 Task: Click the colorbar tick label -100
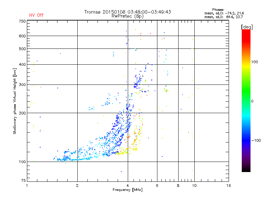point(256,140)
